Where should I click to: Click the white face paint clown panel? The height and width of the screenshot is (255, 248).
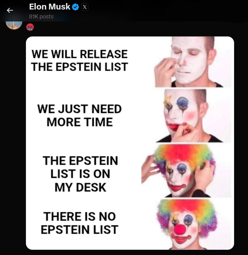(x=192, y=62)
